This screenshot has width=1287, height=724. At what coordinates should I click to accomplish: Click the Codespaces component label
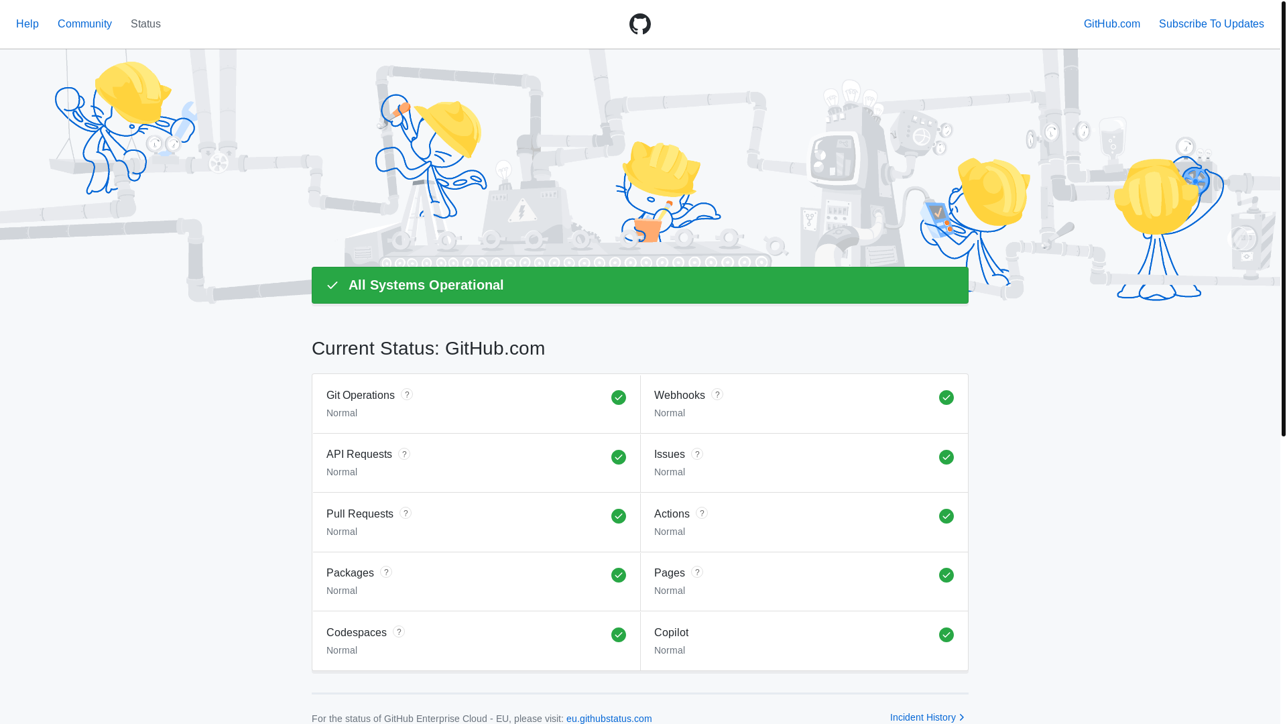click(x=357, y=633)
